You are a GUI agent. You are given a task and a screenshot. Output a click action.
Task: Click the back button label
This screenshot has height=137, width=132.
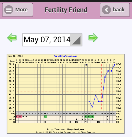pyautogui.click(x=119, y=10)
